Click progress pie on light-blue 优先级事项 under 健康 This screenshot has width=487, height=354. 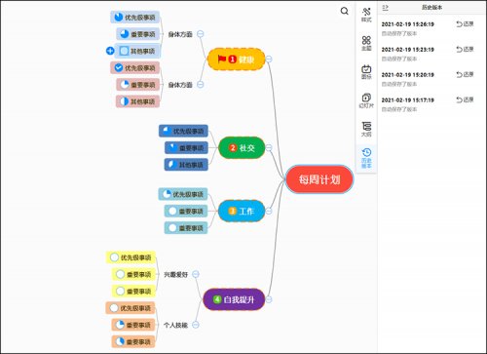(119, 17)
